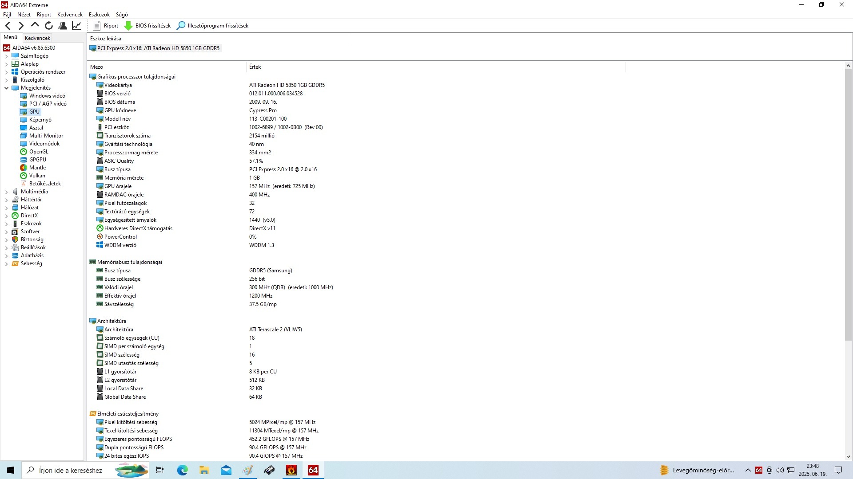
Task: Click the vertical scrollbar down arrow
Action: tap(848, 456)
